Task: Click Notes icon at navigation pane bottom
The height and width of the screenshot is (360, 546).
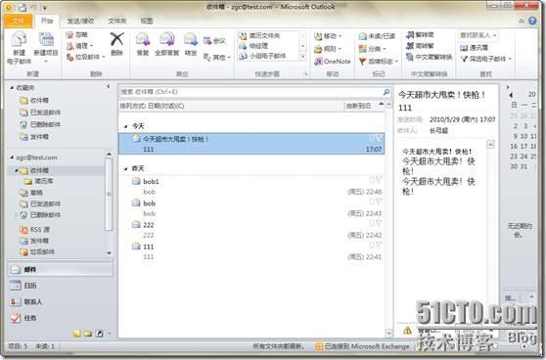Action: pos(77,334)
